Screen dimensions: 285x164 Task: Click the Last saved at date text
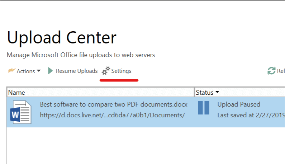251,115
